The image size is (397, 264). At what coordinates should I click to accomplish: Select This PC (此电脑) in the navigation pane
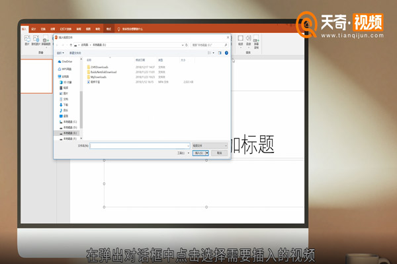[x=64, y=77]
